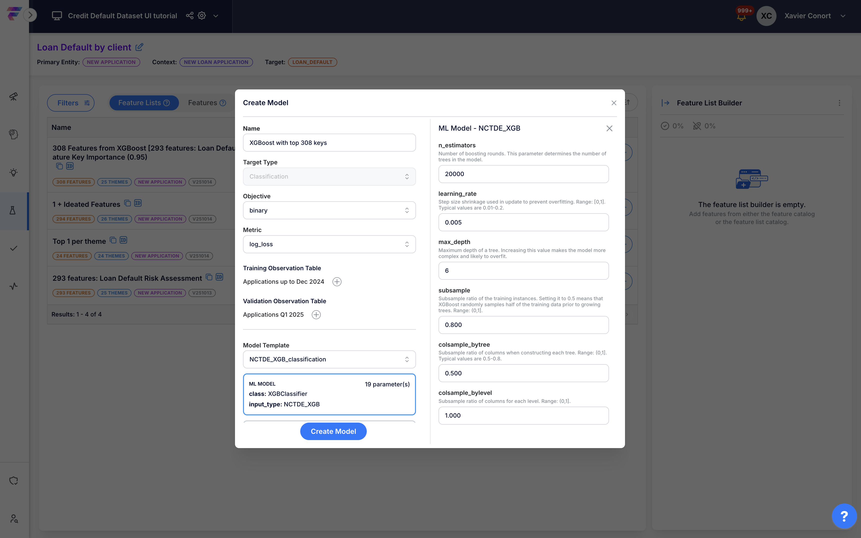
Task: Open the Objective dropdown showing binary
Action: (329, 210)
